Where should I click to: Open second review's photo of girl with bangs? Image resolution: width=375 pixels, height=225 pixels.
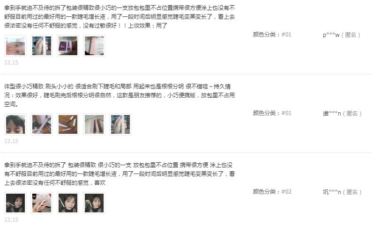[15, 124]
